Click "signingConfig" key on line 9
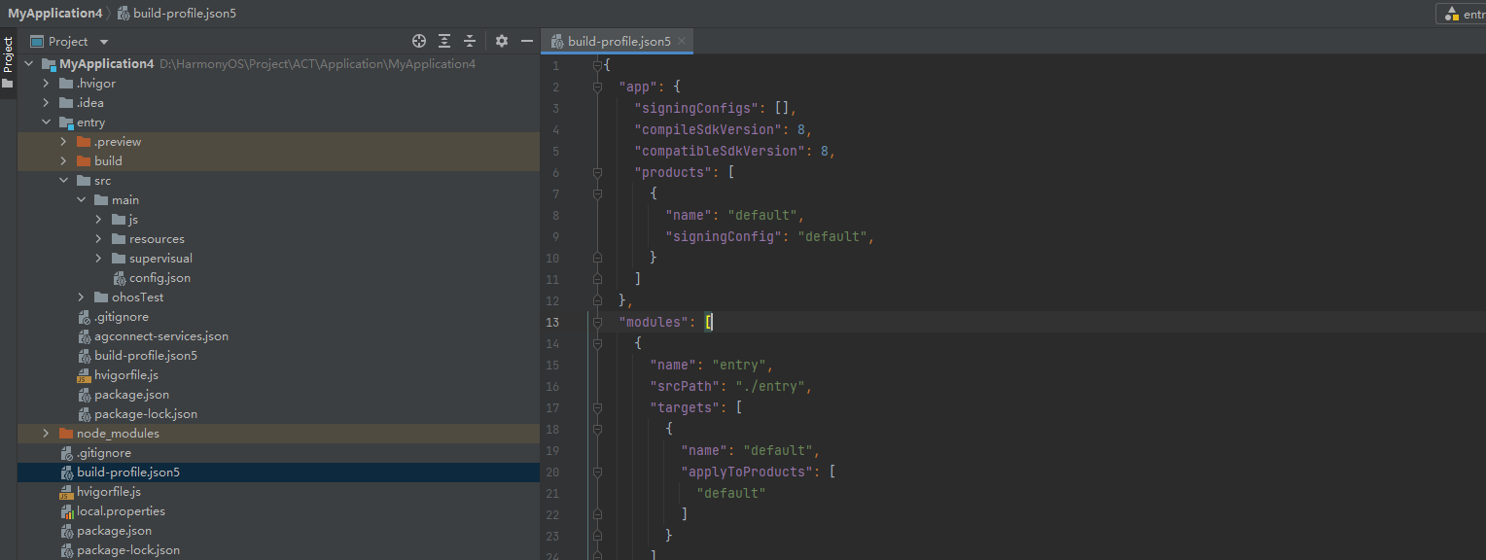The image size is (1486, 560). click(x=724, y=236)
